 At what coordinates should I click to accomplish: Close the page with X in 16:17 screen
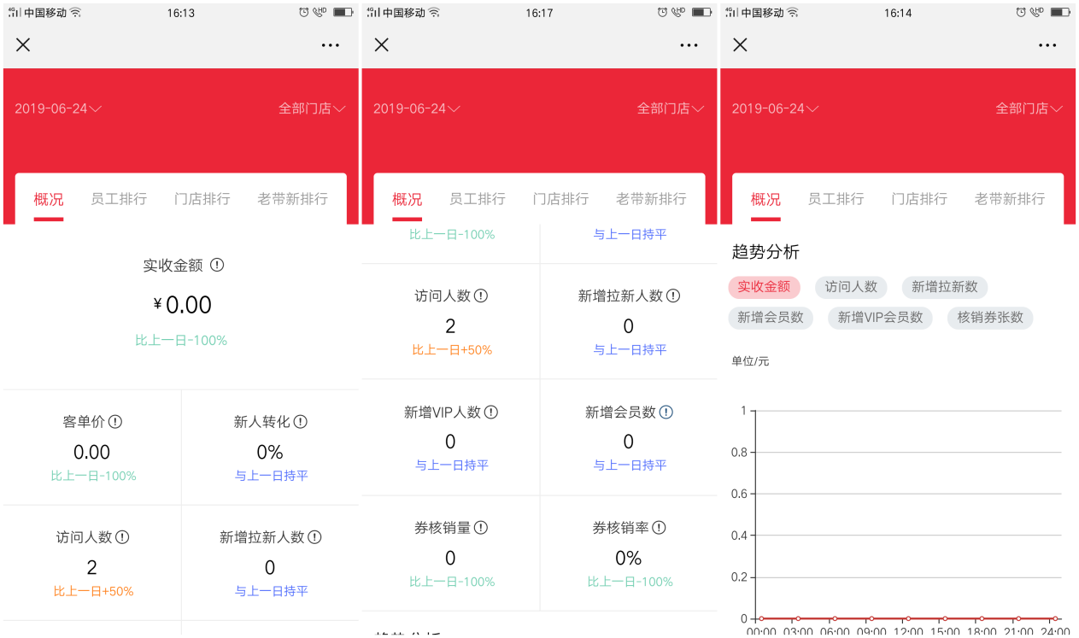tap(382, 45)
